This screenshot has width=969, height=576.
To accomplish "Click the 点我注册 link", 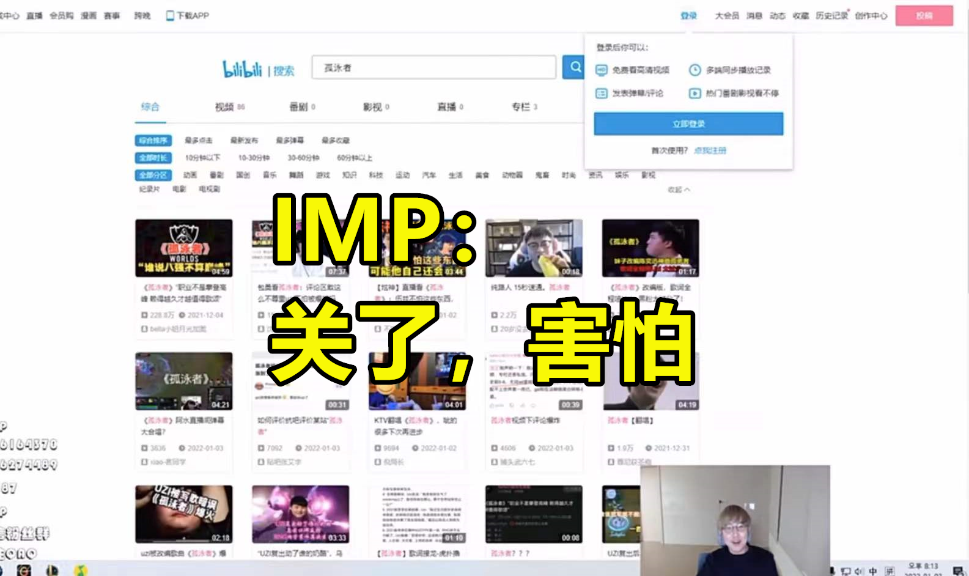I will coord(710,150).
